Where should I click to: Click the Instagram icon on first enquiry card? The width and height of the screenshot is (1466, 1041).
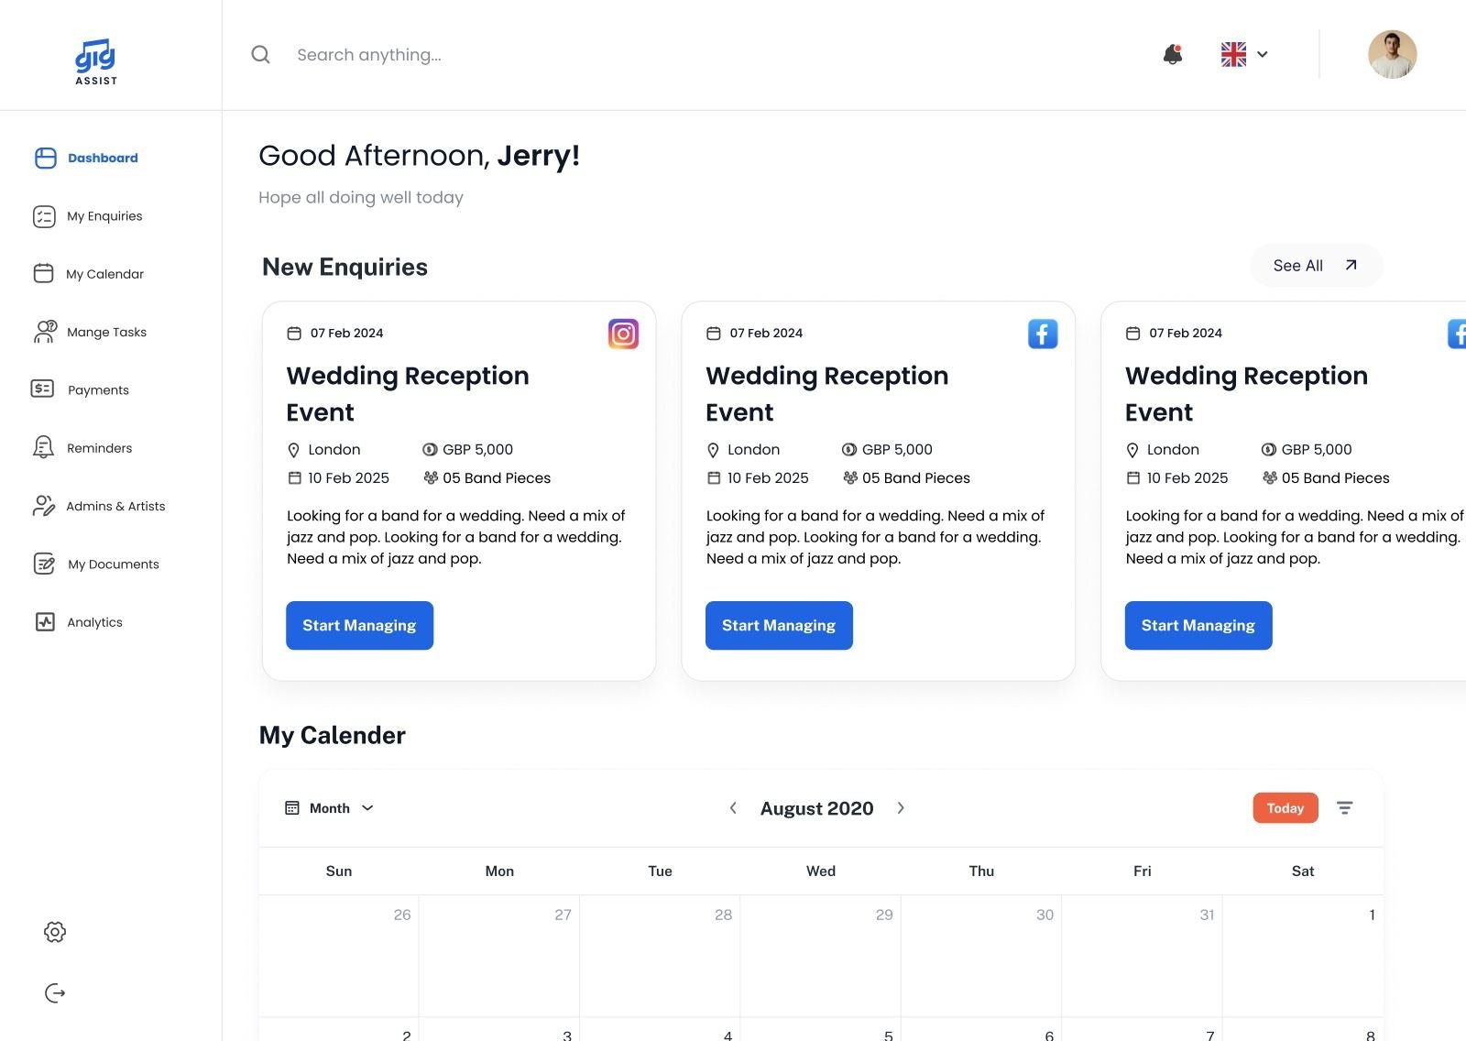[x=623, y=334]
